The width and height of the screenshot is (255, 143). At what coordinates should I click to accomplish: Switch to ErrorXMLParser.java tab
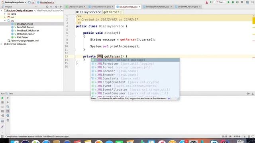(x=101, y=7)
